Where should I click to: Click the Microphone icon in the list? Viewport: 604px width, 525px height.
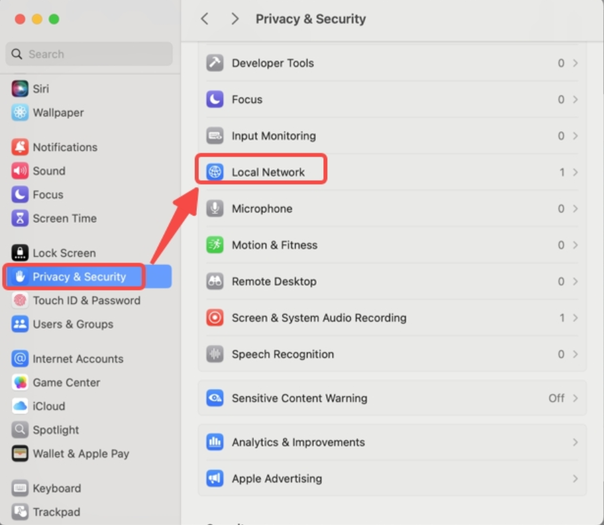pos(215,209)
